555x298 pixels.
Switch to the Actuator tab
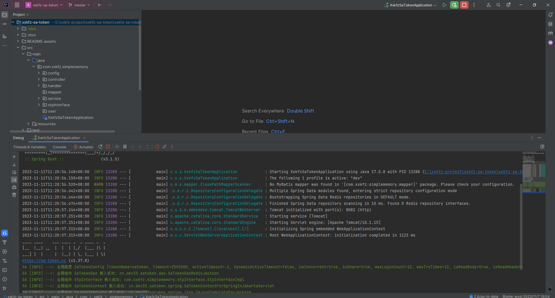click(84, 147)
